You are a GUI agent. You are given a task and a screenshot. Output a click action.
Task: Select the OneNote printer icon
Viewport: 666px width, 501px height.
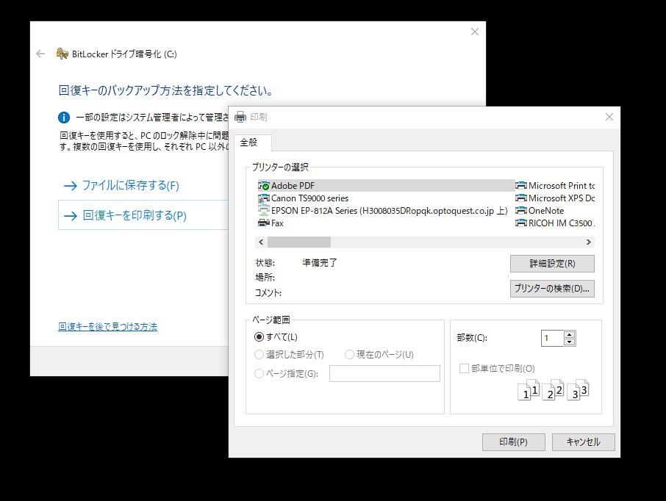(521, 211)
